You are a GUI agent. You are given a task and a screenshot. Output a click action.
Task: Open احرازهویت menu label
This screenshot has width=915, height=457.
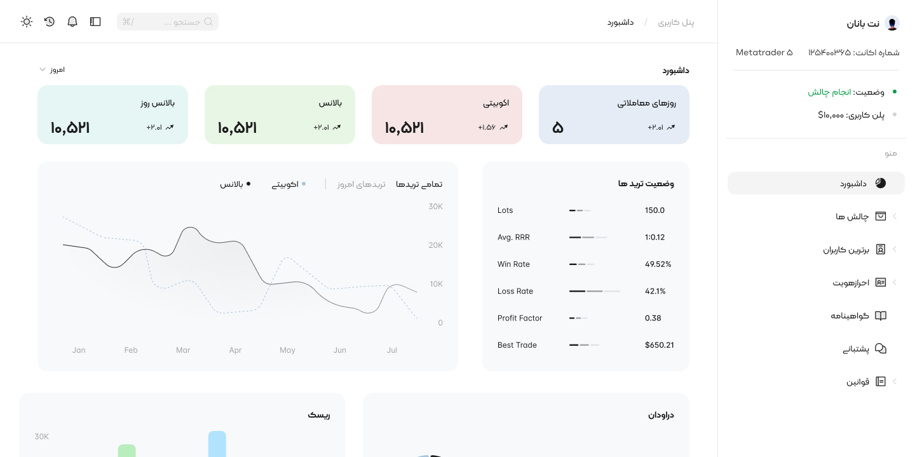point(851,283)
